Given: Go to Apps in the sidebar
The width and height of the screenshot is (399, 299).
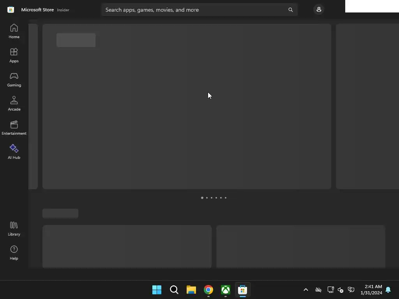Looking at the screenshot, I should click(14, 55).
